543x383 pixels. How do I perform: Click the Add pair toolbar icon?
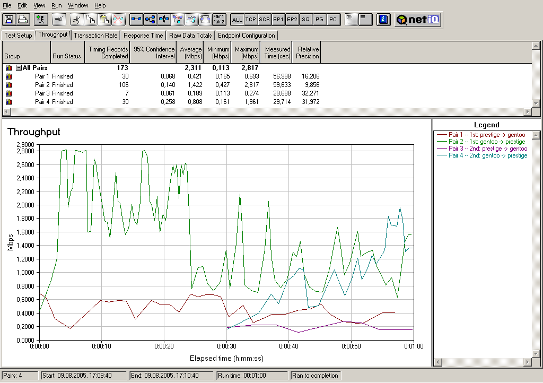137,20
